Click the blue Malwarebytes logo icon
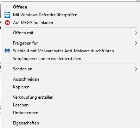This screenshot has height=128, width=140. pyautogui.click(x=7, y=51)
